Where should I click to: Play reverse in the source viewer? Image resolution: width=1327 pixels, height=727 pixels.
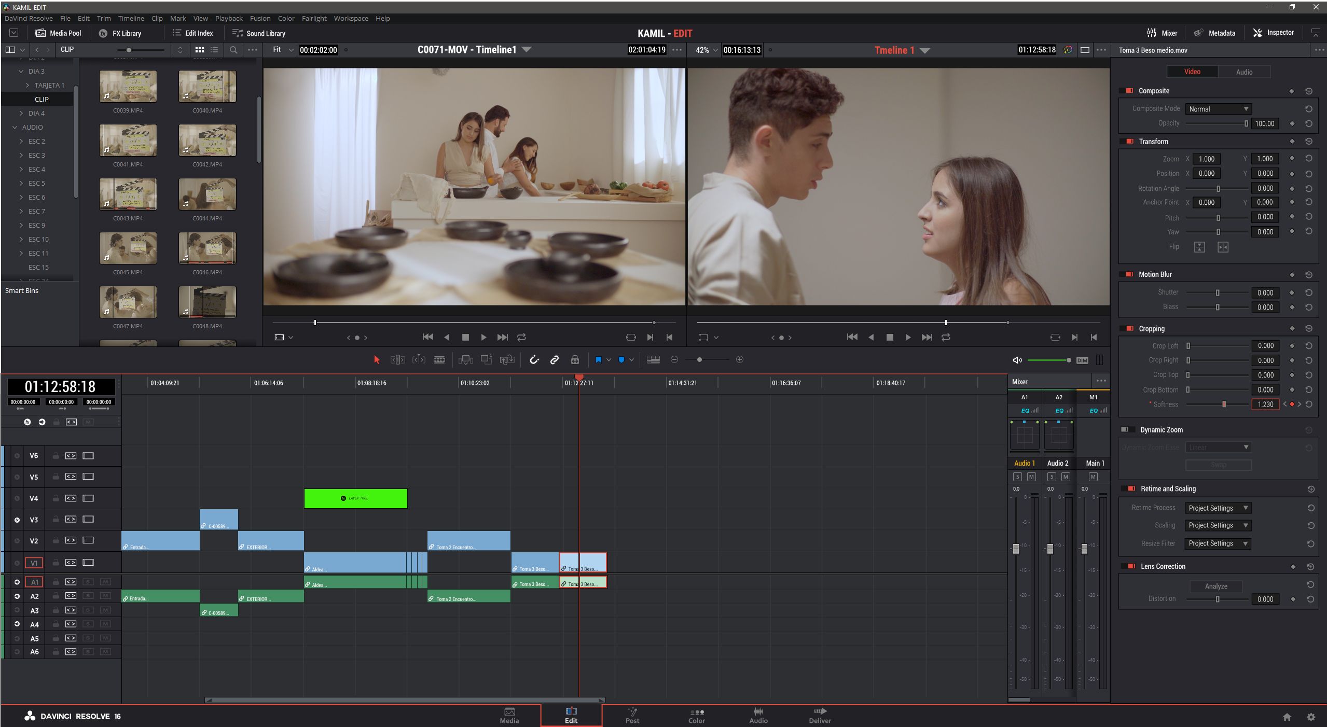447,337
